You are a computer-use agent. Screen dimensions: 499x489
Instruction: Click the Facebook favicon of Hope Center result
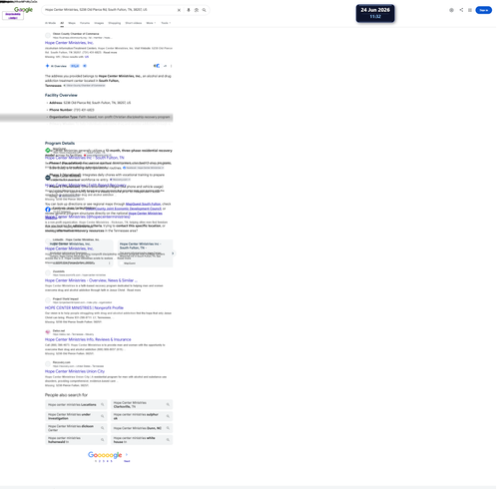[48, 210]
